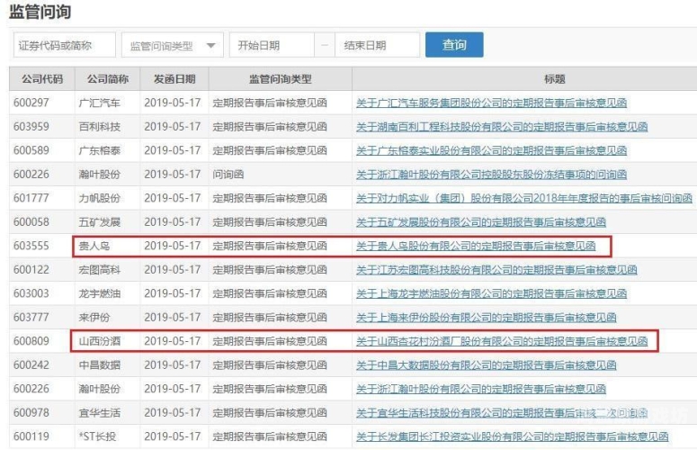Click the 开始日期 date field
Screen dimensions: 697x450
click(x=272, y=45)
